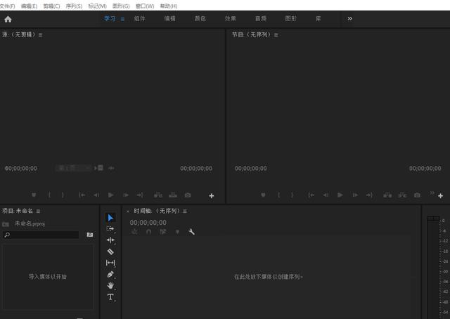Screen dimensions: 450x319
Task: Open Source monitor button editor plus
Action: 212,195
